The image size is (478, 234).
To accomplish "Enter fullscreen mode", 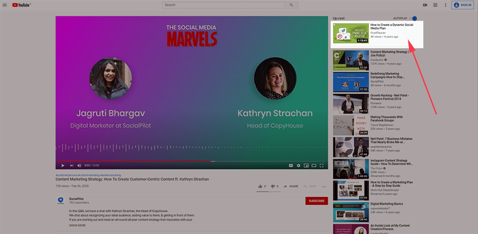I will (322, 166).
